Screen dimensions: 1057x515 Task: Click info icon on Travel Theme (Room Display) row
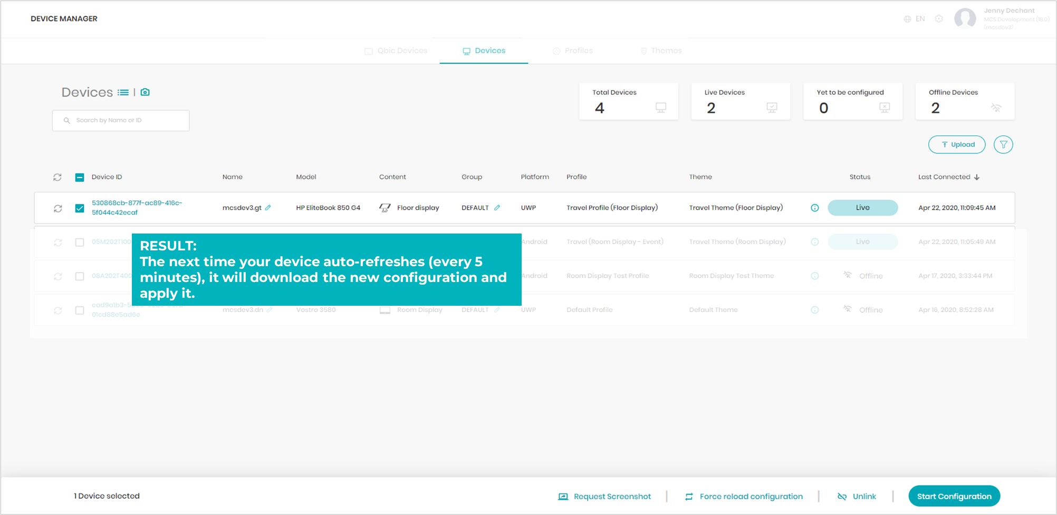815,242
